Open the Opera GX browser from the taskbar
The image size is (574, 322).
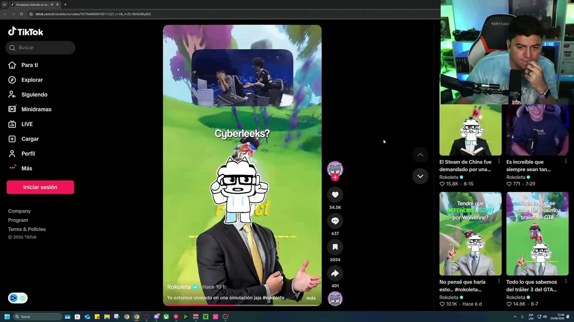click(146, 317)
